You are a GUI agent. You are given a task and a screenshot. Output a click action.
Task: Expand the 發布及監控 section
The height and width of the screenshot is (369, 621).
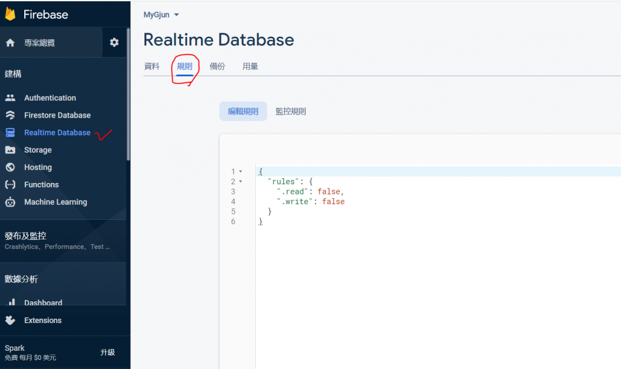coord(63,241)
